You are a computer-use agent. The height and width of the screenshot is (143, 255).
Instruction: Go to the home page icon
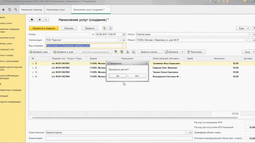(x=32, y=19)
